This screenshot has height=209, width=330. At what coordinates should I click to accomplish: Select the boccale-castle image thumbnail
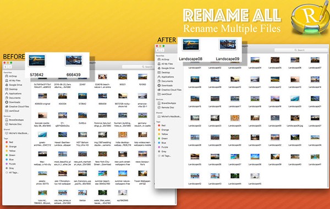[x=42, y=116]
